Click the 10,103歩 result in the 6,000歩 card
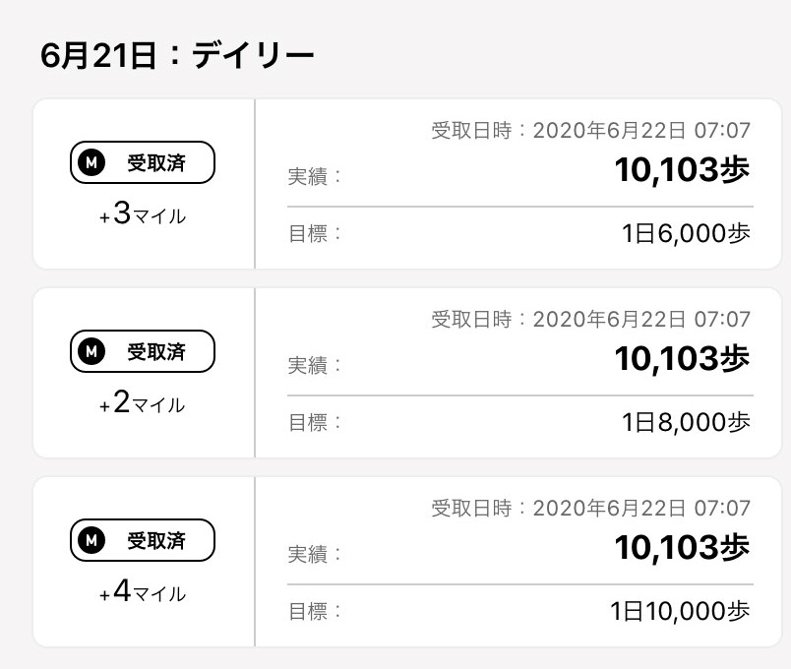Viewport: 791px width, 669px height. tap(682, 169)
